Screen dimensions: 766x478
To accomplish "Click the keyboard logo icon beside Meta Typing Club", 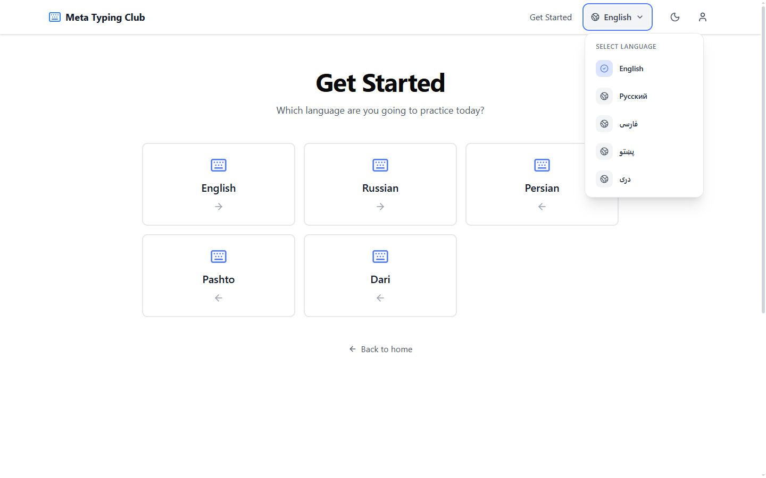I will [x=55, y=17].
